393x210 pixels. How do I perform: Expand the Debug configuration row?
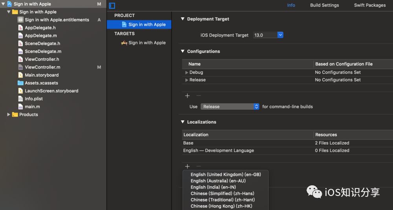[x=187, y=72]
